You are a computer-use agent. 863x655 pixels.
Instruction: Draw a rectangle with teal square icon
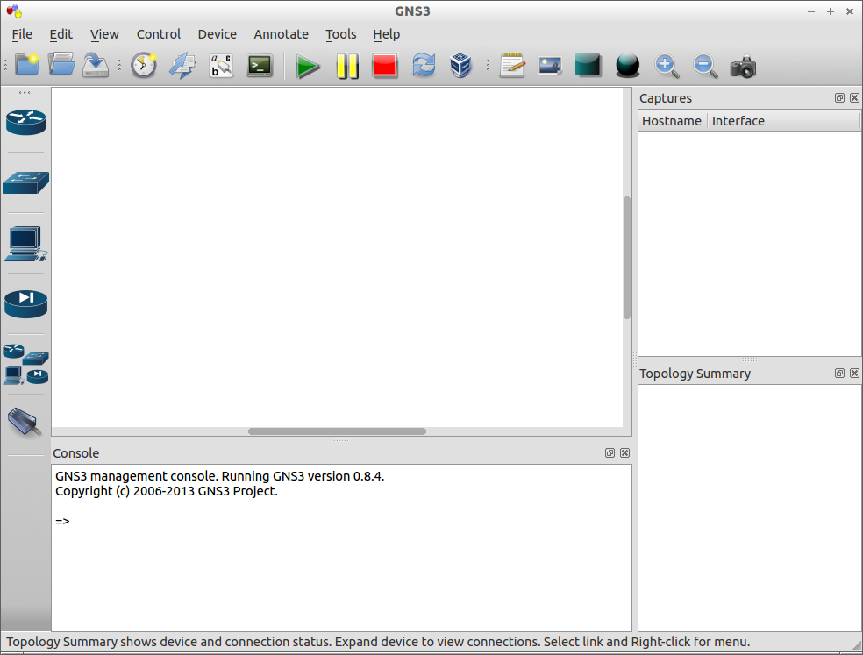click(588, 65)
